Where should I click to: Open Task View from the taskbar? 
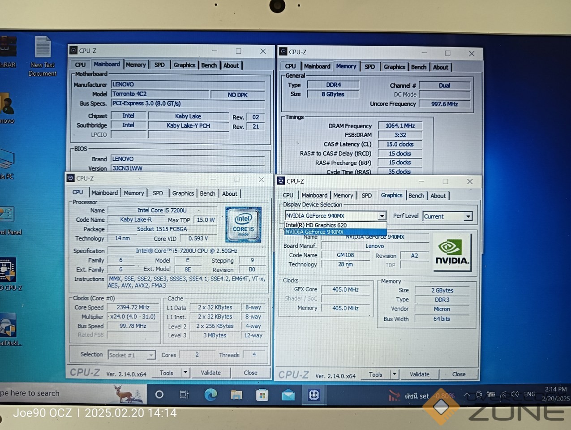coord(184,395)
